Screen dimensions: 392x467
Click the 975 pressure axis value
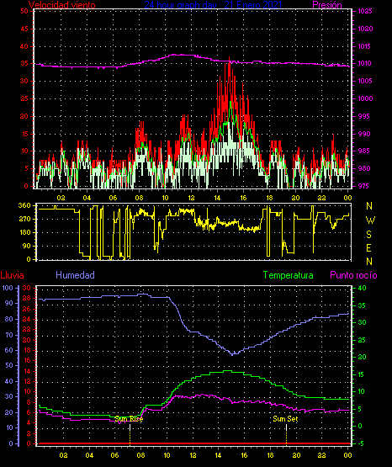(x=365, y=186)
